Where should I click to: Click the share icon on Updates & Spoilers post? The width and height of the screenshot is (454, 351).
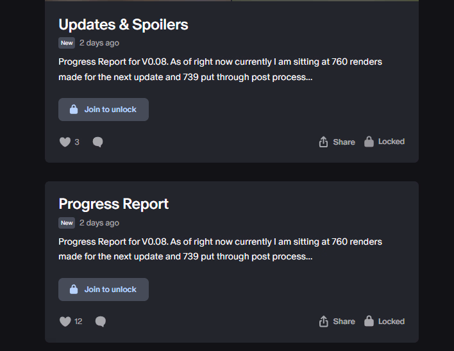[324, 142]
